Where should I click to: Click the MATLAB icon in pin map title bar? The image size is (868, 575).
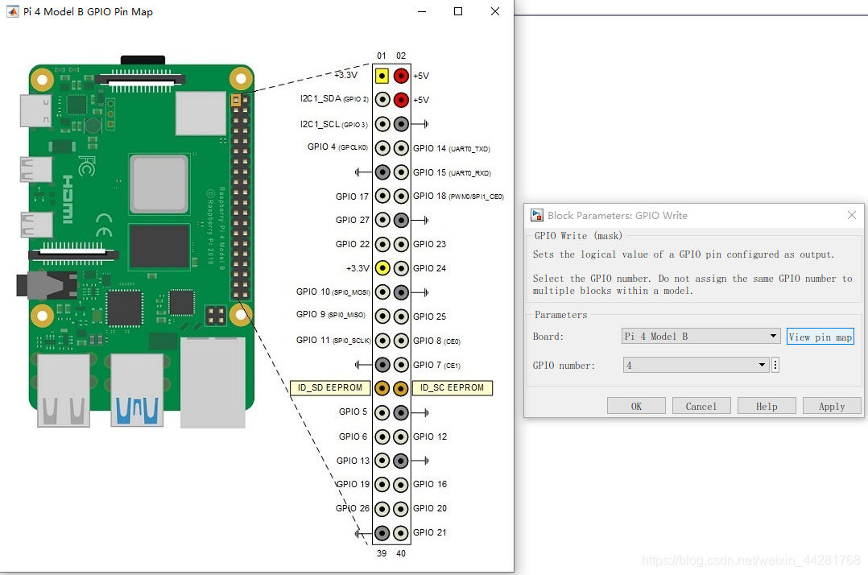point(12,11)
